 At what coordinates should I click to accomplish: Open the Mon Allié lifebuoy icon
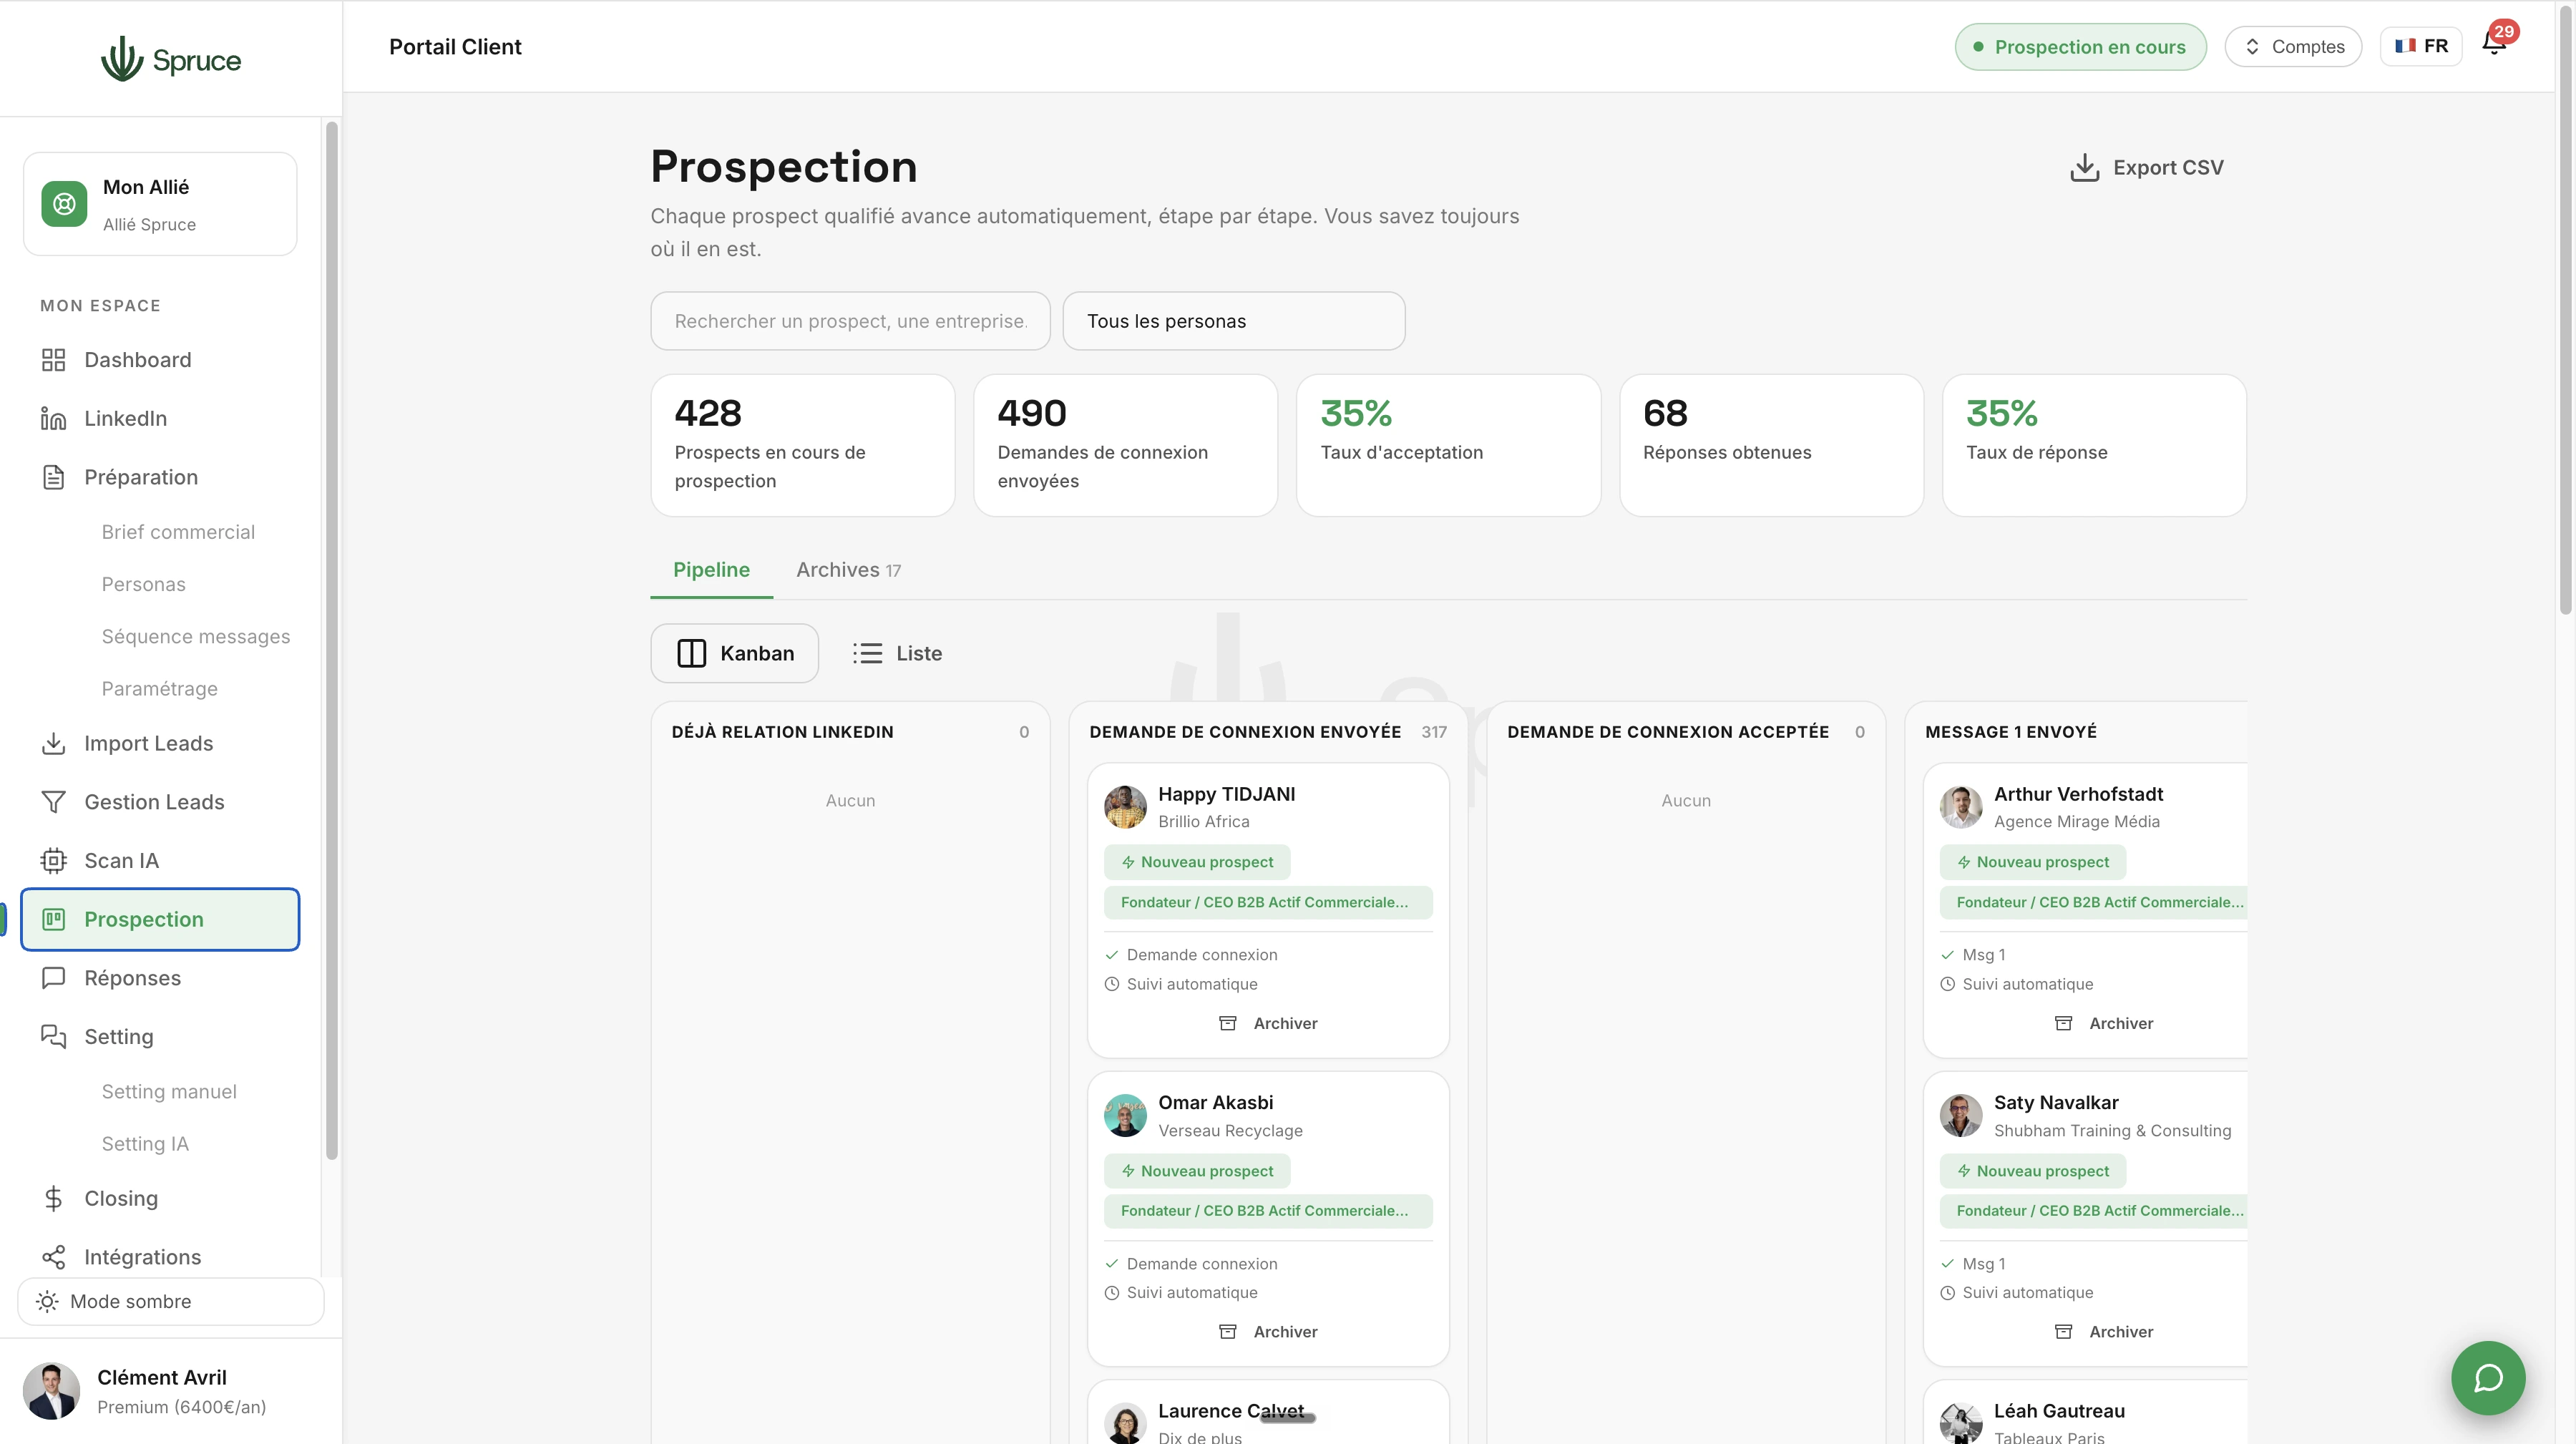pos(64,204)
